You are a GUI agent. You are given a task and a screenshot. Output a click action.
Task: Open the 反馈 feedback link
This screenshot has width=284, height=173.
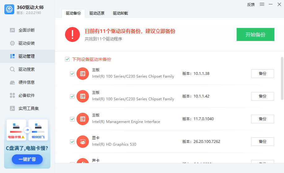pos(251,5)
